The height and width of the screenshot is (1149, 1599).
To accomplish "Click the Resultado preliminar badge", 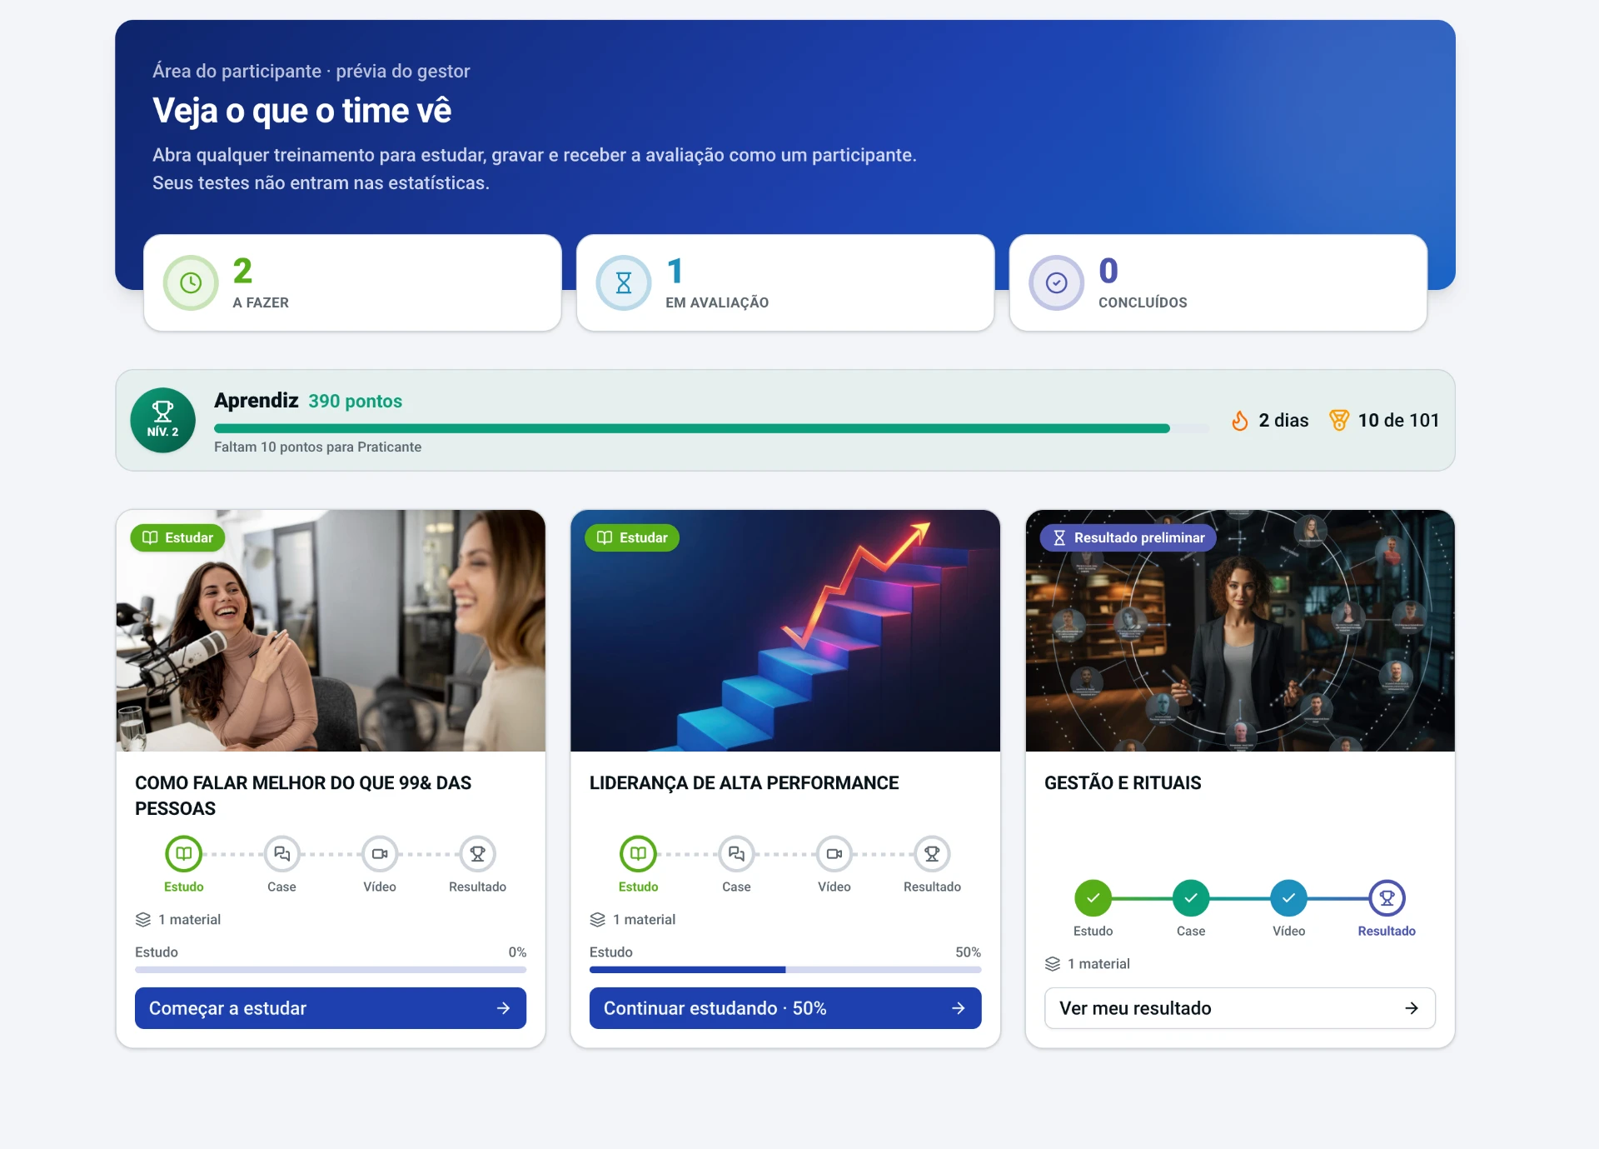I will point(1128,538).
